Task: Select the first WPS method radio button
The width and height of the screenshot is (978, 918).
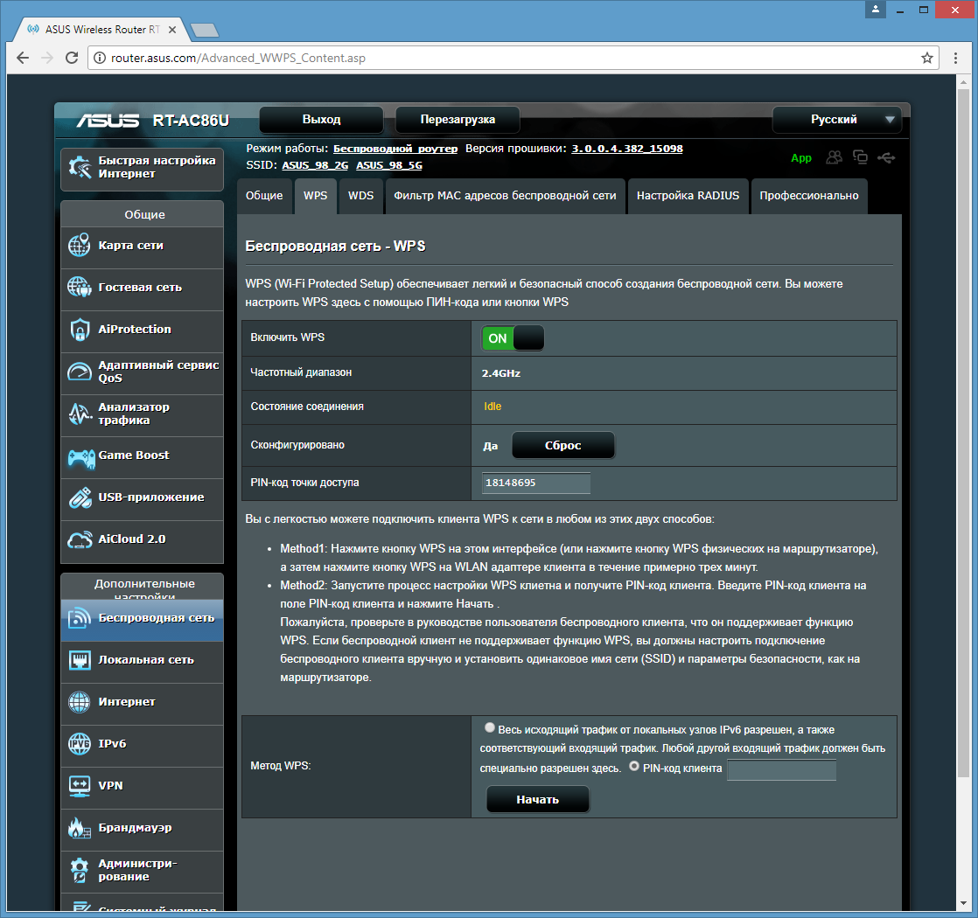Action: (x=490, y=727)
